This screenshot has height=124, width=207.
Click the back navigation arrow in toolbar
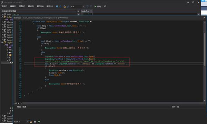57,7
